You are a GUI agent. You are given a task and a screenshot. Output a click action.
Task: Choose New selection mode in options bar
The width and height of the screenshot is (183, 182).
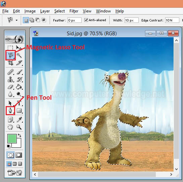pyautogui.click(x=26, y=20)
